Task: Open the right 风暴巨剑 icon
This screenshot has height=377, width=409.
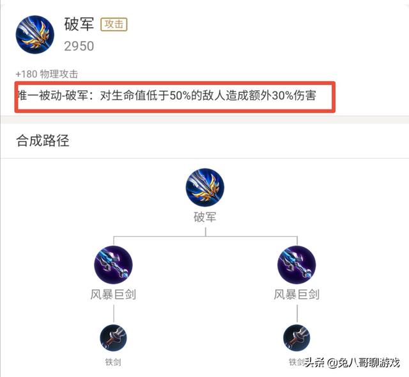Action: (x=297, y=265)
